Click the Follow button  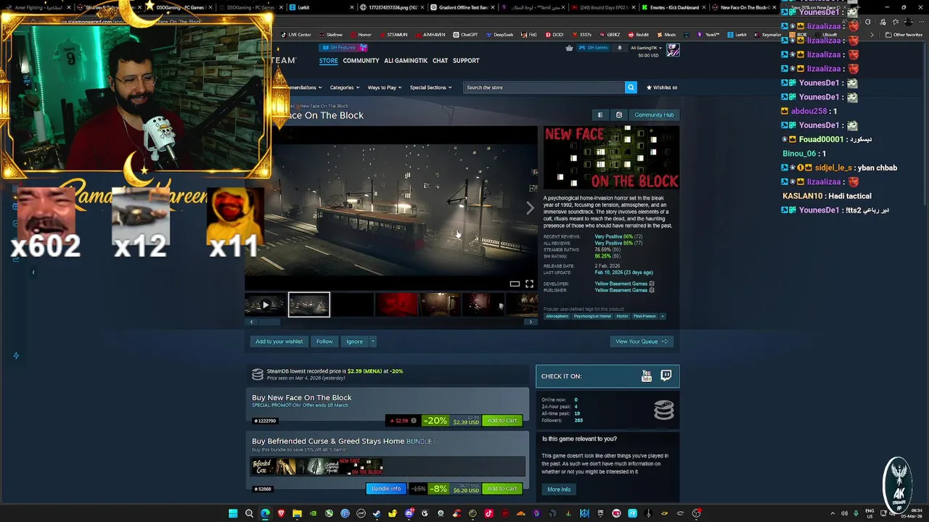click(324, 341)
